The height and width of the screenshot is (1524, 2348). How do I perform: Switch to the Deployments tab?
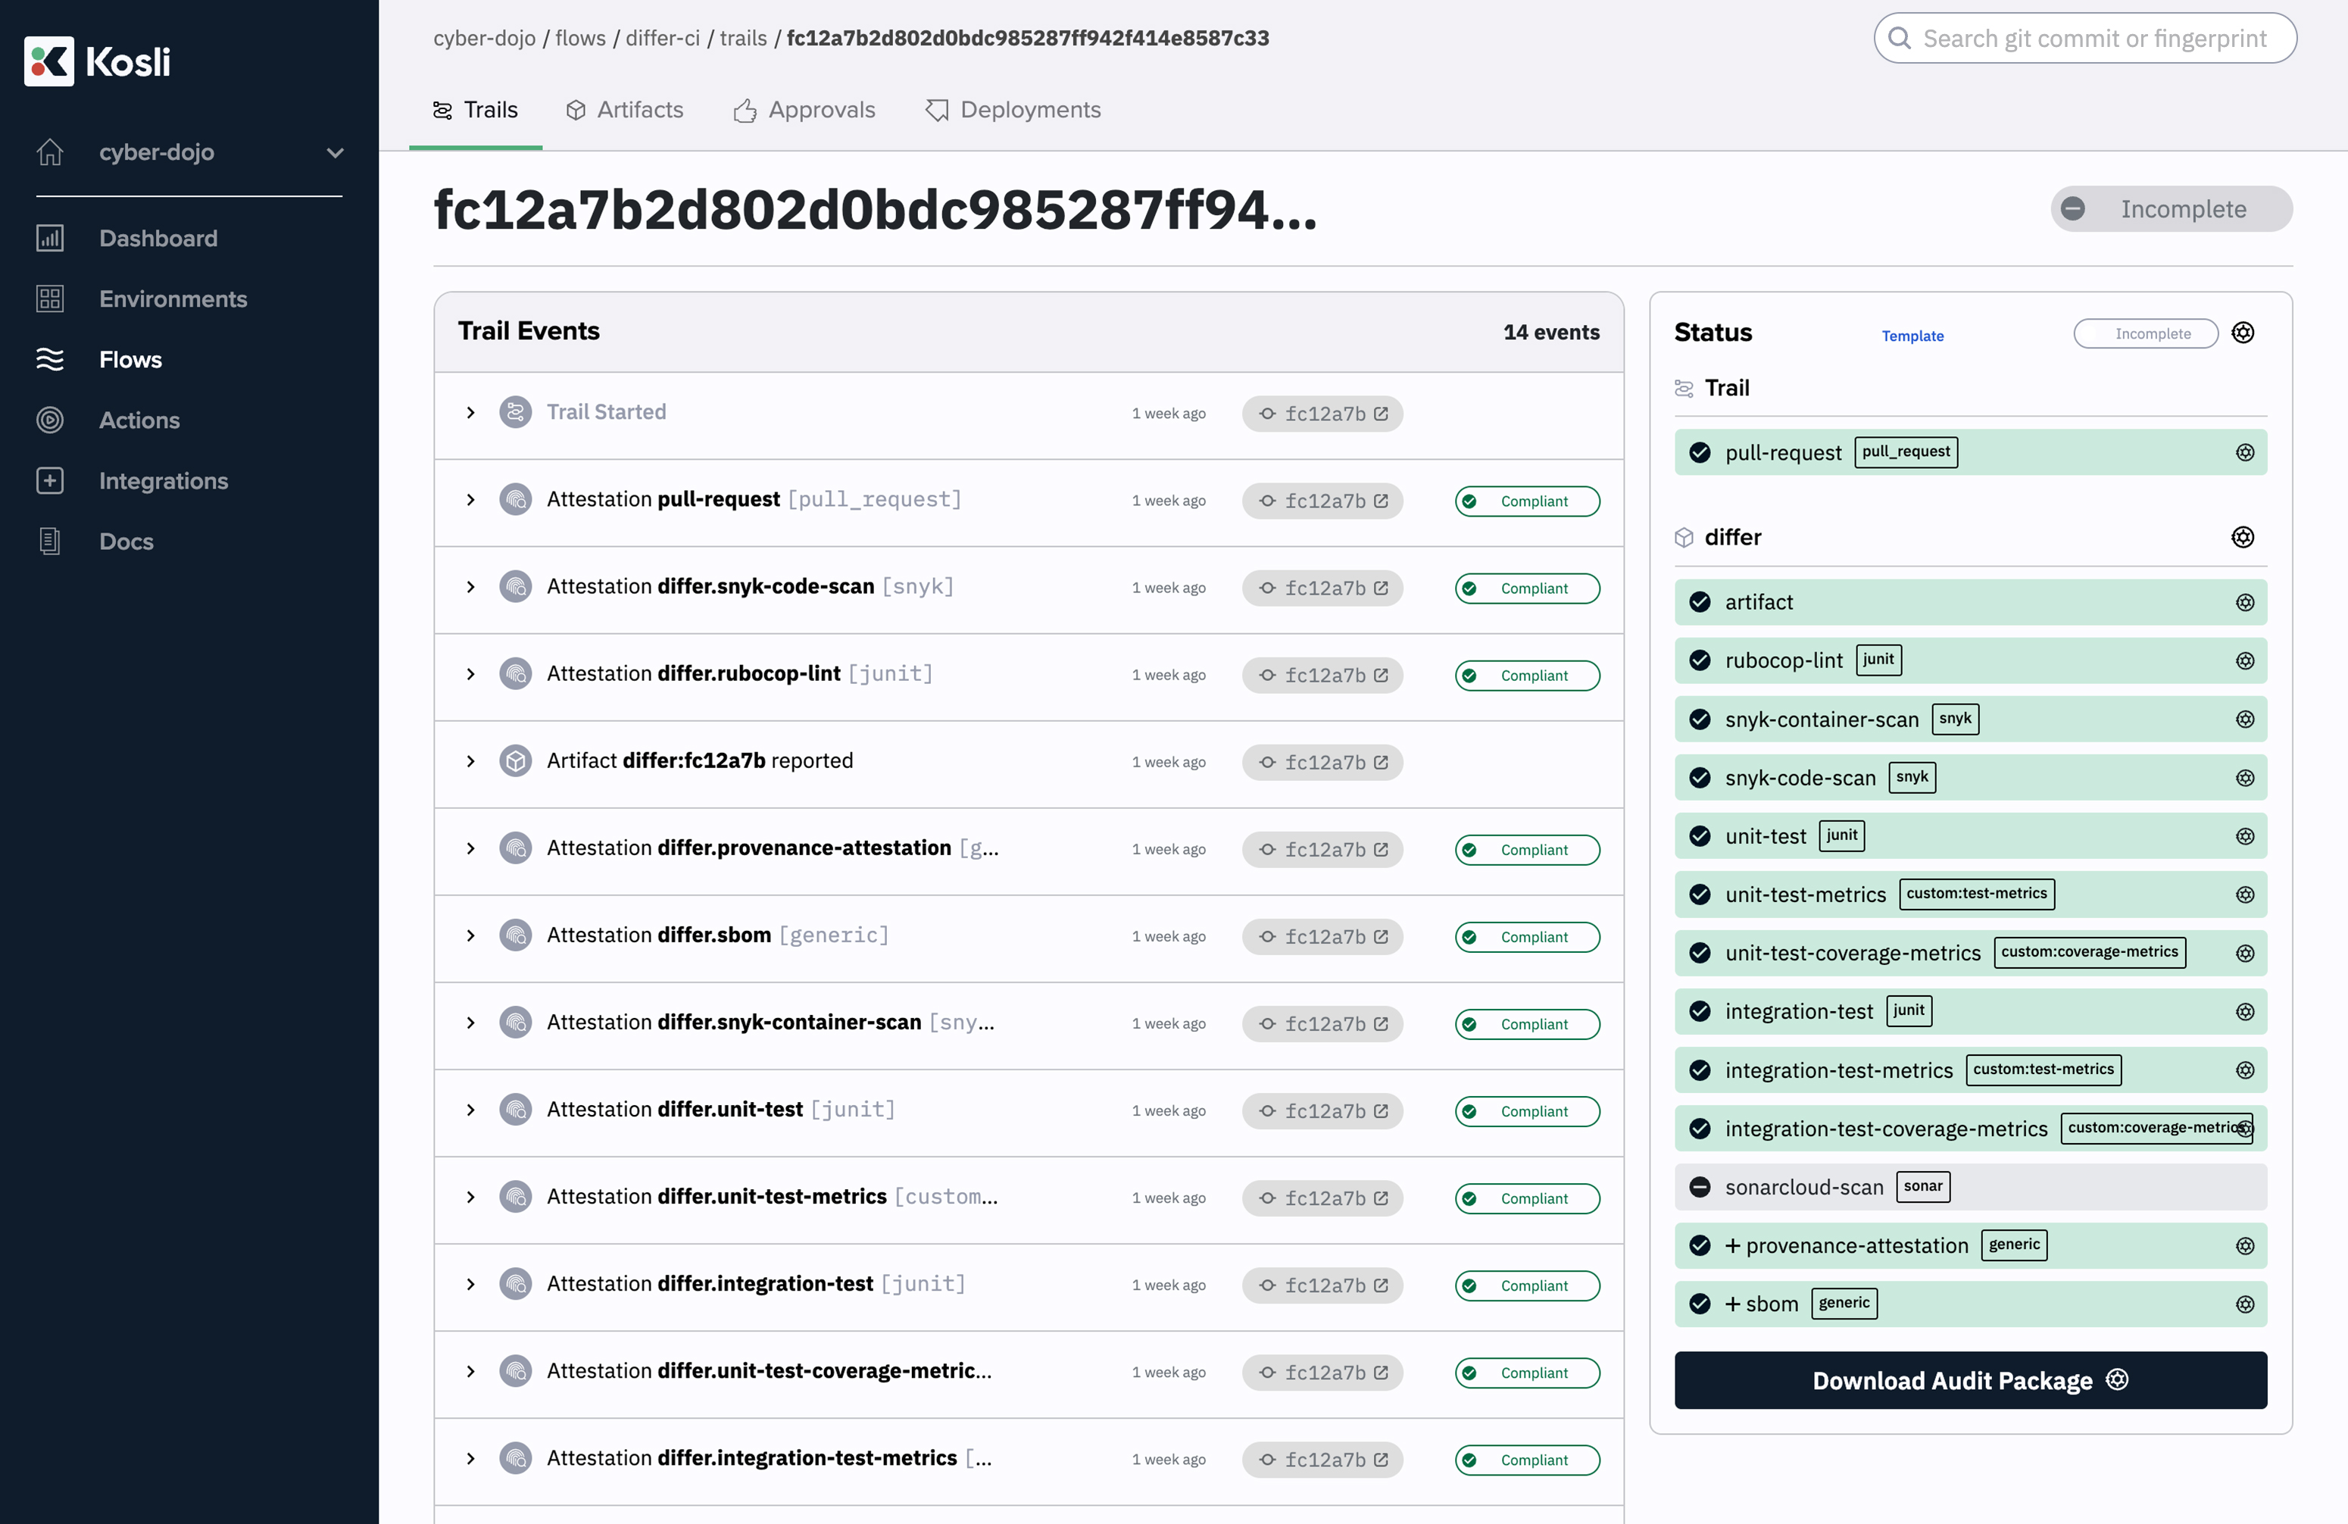pyautogui.click(x=1013, y=111)
